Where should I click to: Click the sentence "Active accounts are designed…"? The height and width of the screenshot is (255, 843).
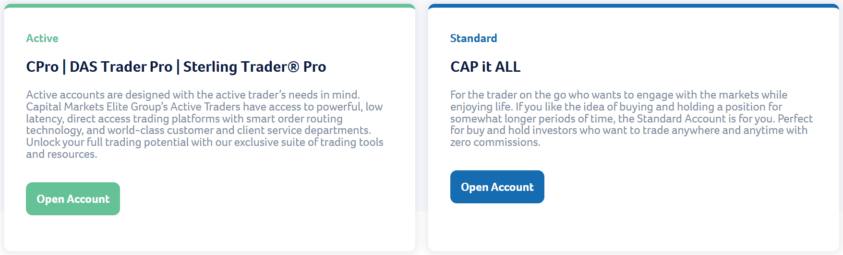(x=193, y=95)
